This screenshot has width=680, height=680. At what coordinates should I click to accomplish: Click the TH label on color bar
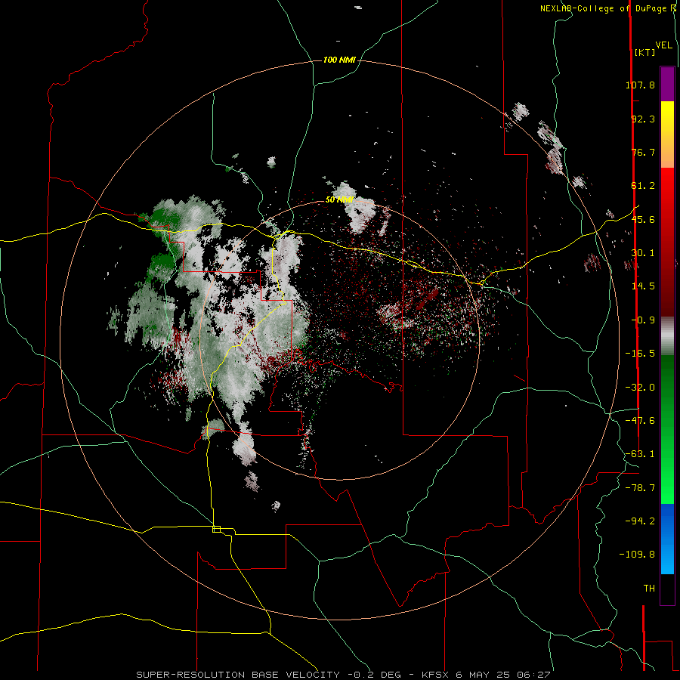click(649, 589)
